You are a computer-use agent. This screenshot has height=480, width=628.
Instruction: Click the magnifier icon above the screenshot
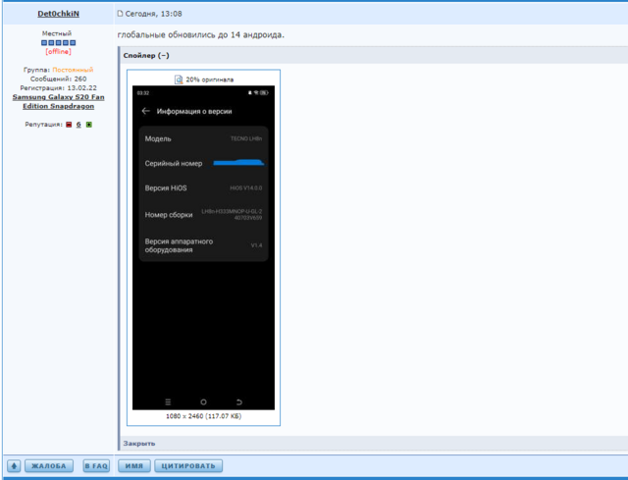[179, 80]
